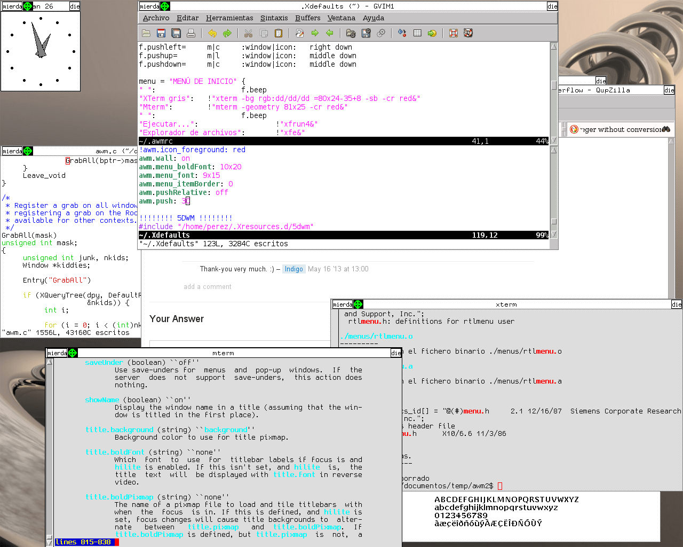683x547 pixels.
Task: Open the Editar menu
Action: point(187,18)
